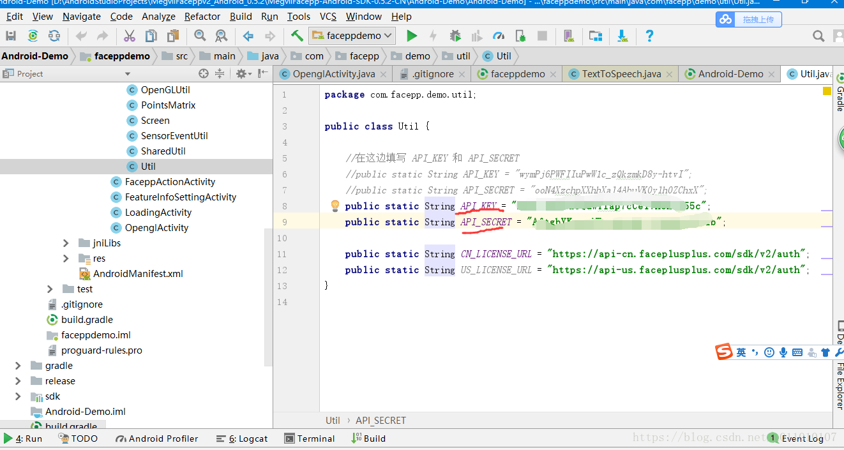Toggle the Android Profiler tool window
844x450 pixels.
tap(157, 439)
